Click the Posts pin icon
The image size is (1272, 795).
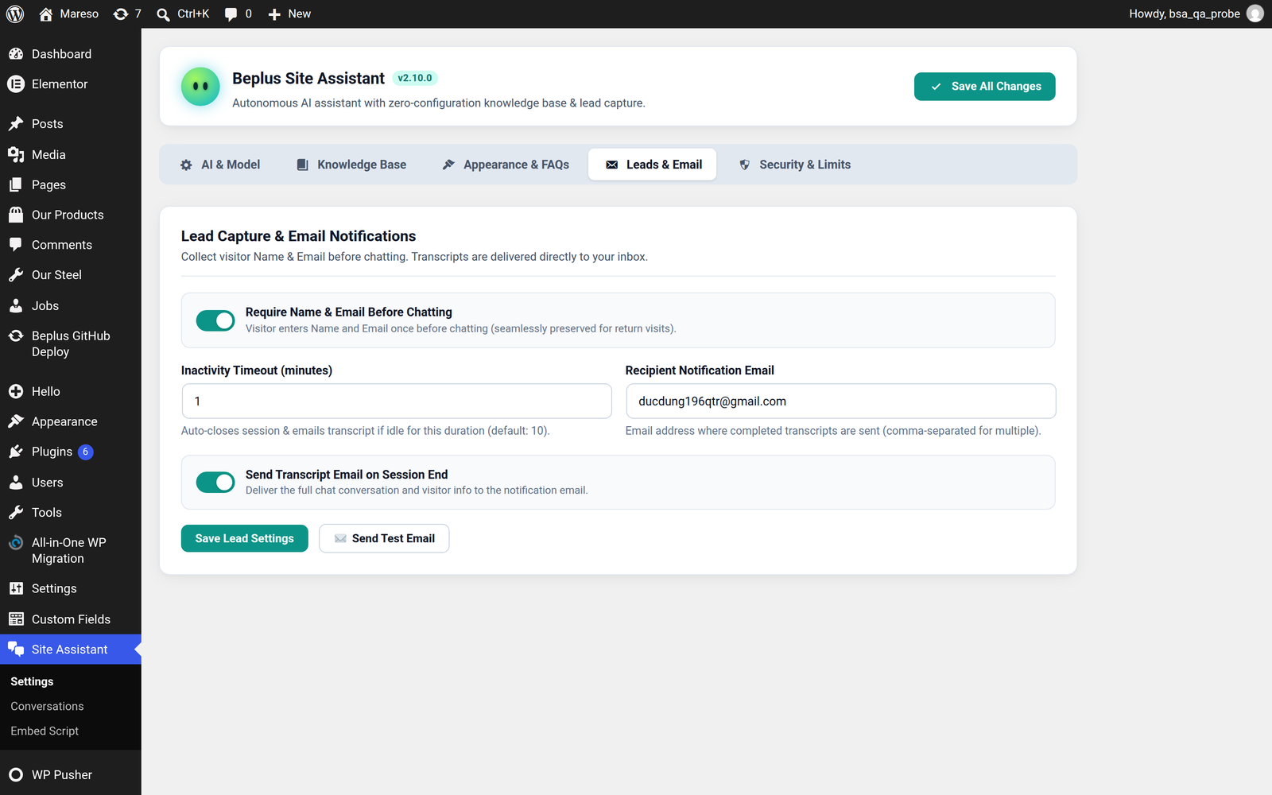16,124
